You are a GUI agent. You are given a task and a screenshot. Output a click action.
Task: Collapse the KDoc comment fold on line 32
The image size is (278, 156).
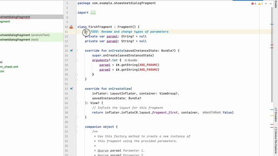[x=76, y=132]
